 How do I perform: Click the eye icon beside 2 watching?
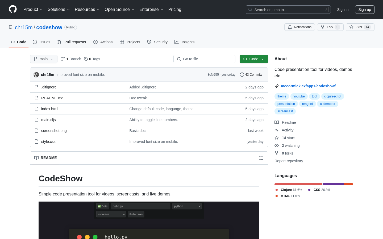[277, 146]
